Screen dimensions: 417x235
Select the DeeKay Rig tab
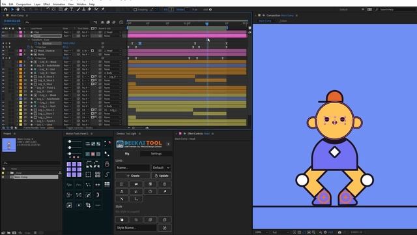pos(127,154)
